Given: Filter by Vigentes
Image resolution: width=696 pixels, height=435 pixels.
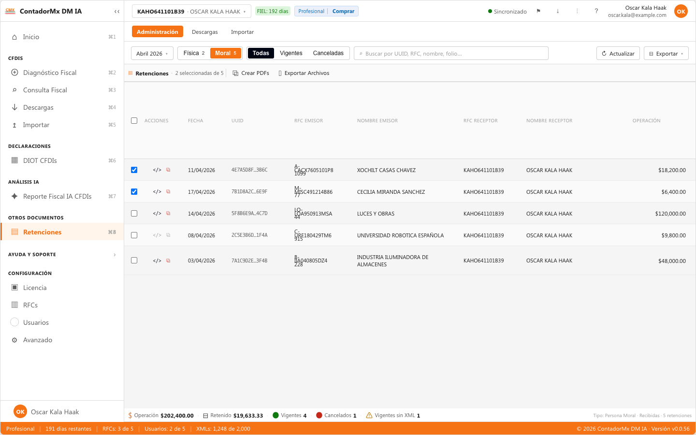Looking at the screenshot, I should 291,53.
